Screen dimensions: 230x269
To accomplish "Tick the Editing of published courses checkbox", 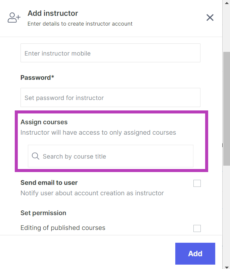I will coord(197,229).
